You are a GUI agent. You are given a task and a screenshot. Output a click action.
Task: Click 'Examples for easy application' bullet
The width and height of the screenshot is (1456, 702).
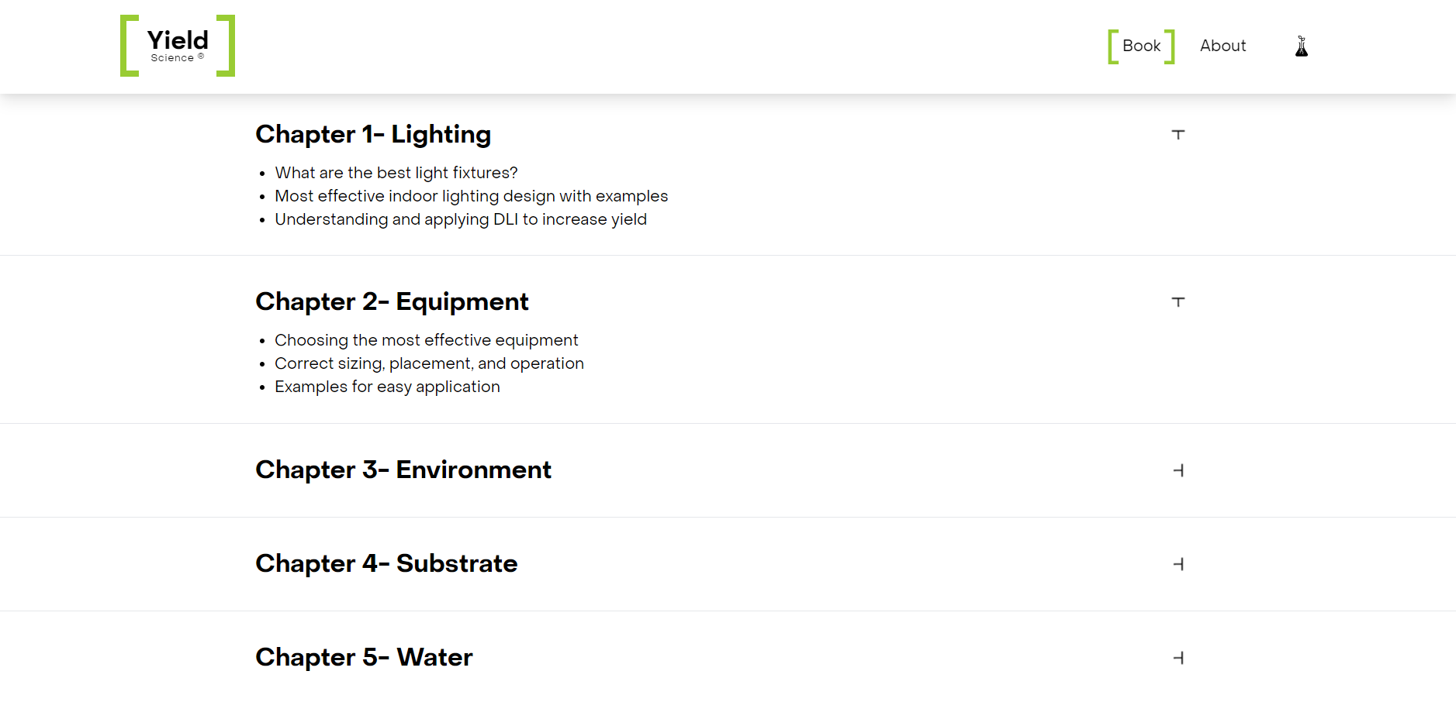click(387, 387)
